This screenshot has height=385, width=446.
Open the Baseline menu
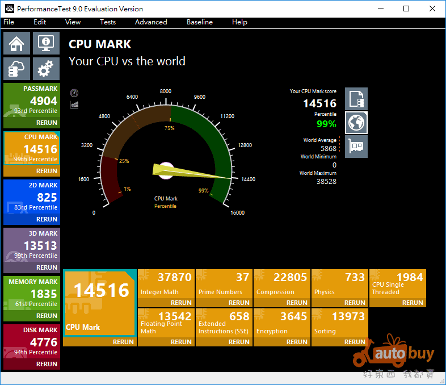pyautogui.click(x=200, y=22)
